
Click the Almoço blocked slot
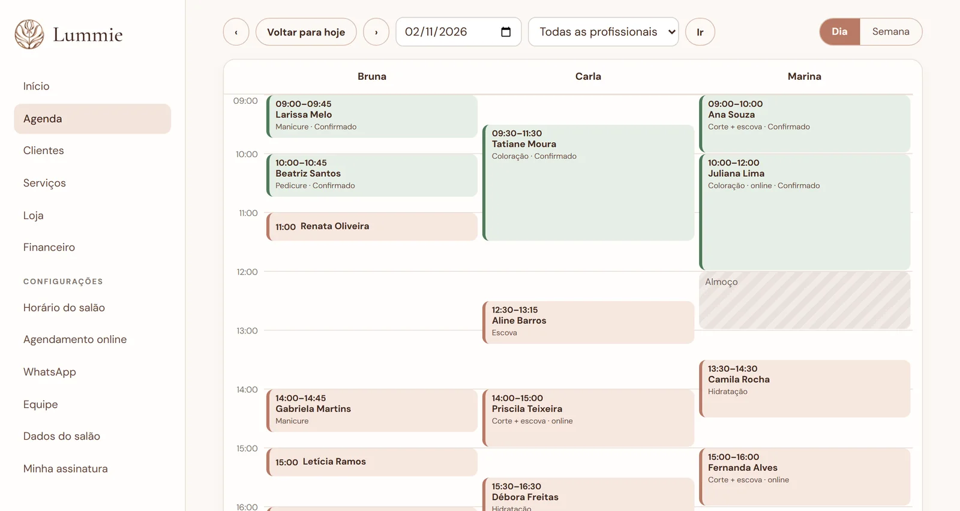click(x=805, y=300)
